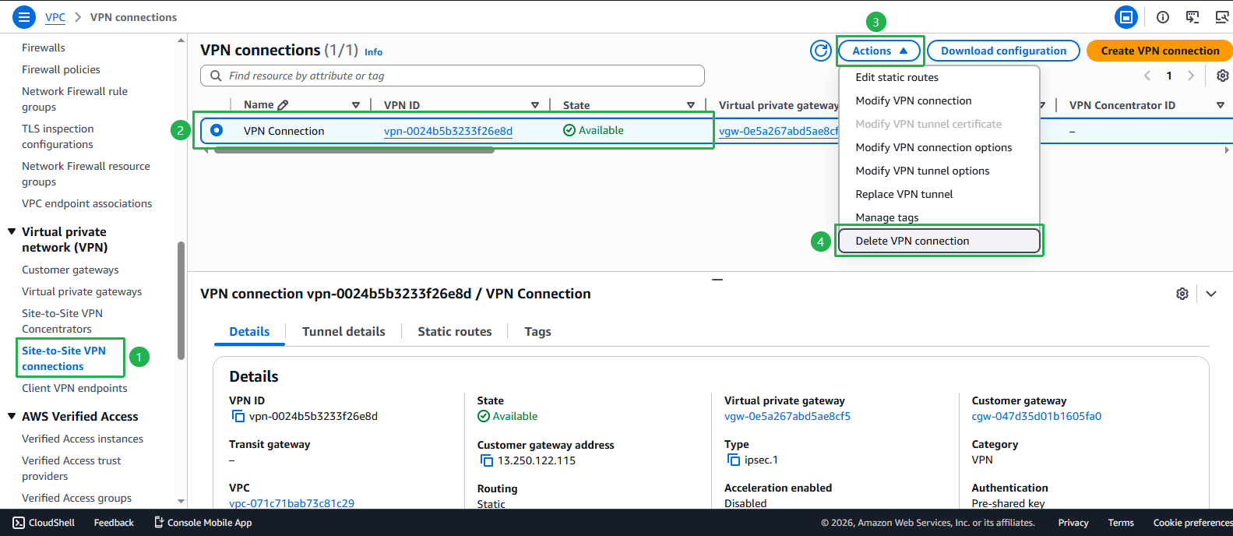Collapse the AWS Verified Access section

tap(12, 416)
